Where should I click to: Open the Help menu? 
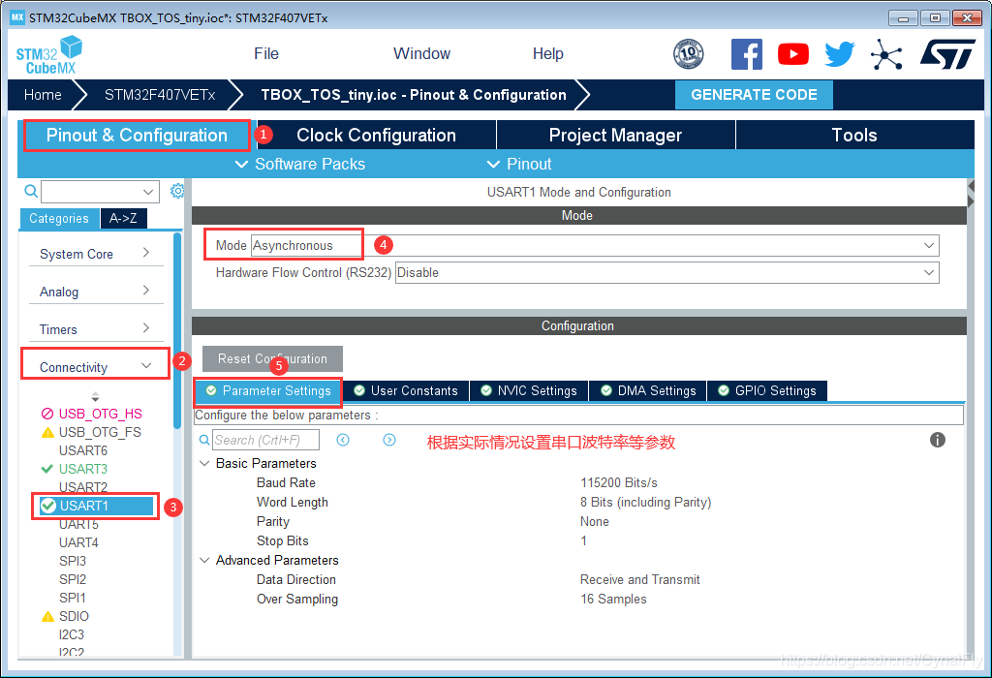548,54
